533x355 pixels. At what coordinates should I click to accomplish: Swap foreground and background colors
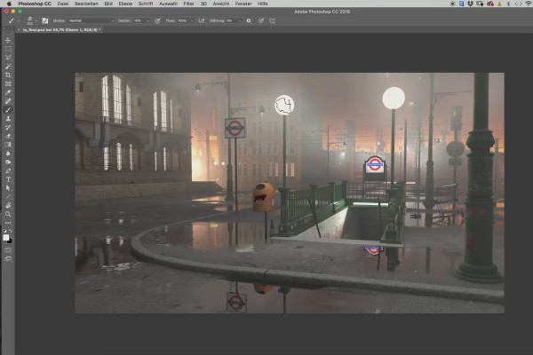tap(11, 231)
